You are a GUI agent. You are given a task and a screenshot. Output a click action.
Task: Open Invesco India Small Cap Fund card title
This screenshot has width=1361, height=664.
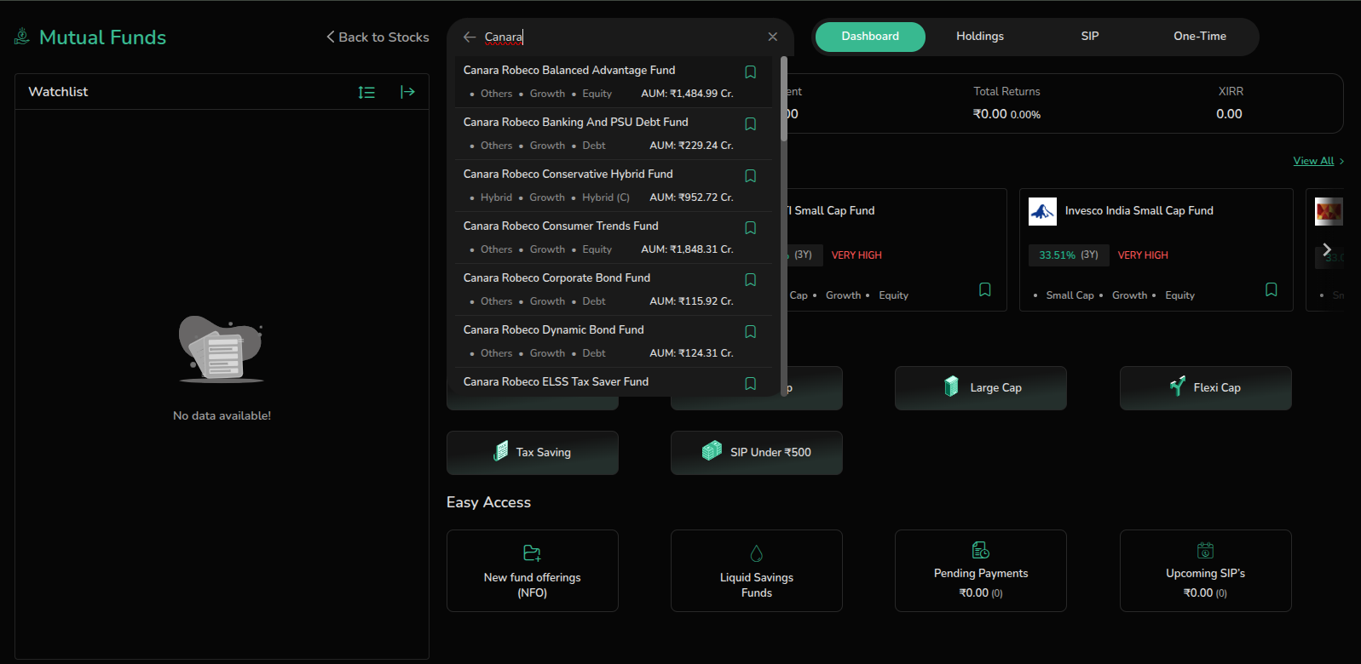(1139, 211)
